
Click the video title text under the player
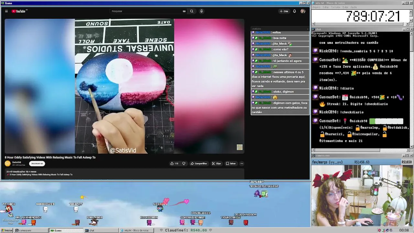[x=50, y=157]
